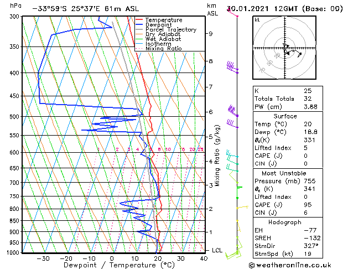Viewport: 348px width, 269px height.
Task: Click the 1000 hPa pressure axis label
Action: 13,252
